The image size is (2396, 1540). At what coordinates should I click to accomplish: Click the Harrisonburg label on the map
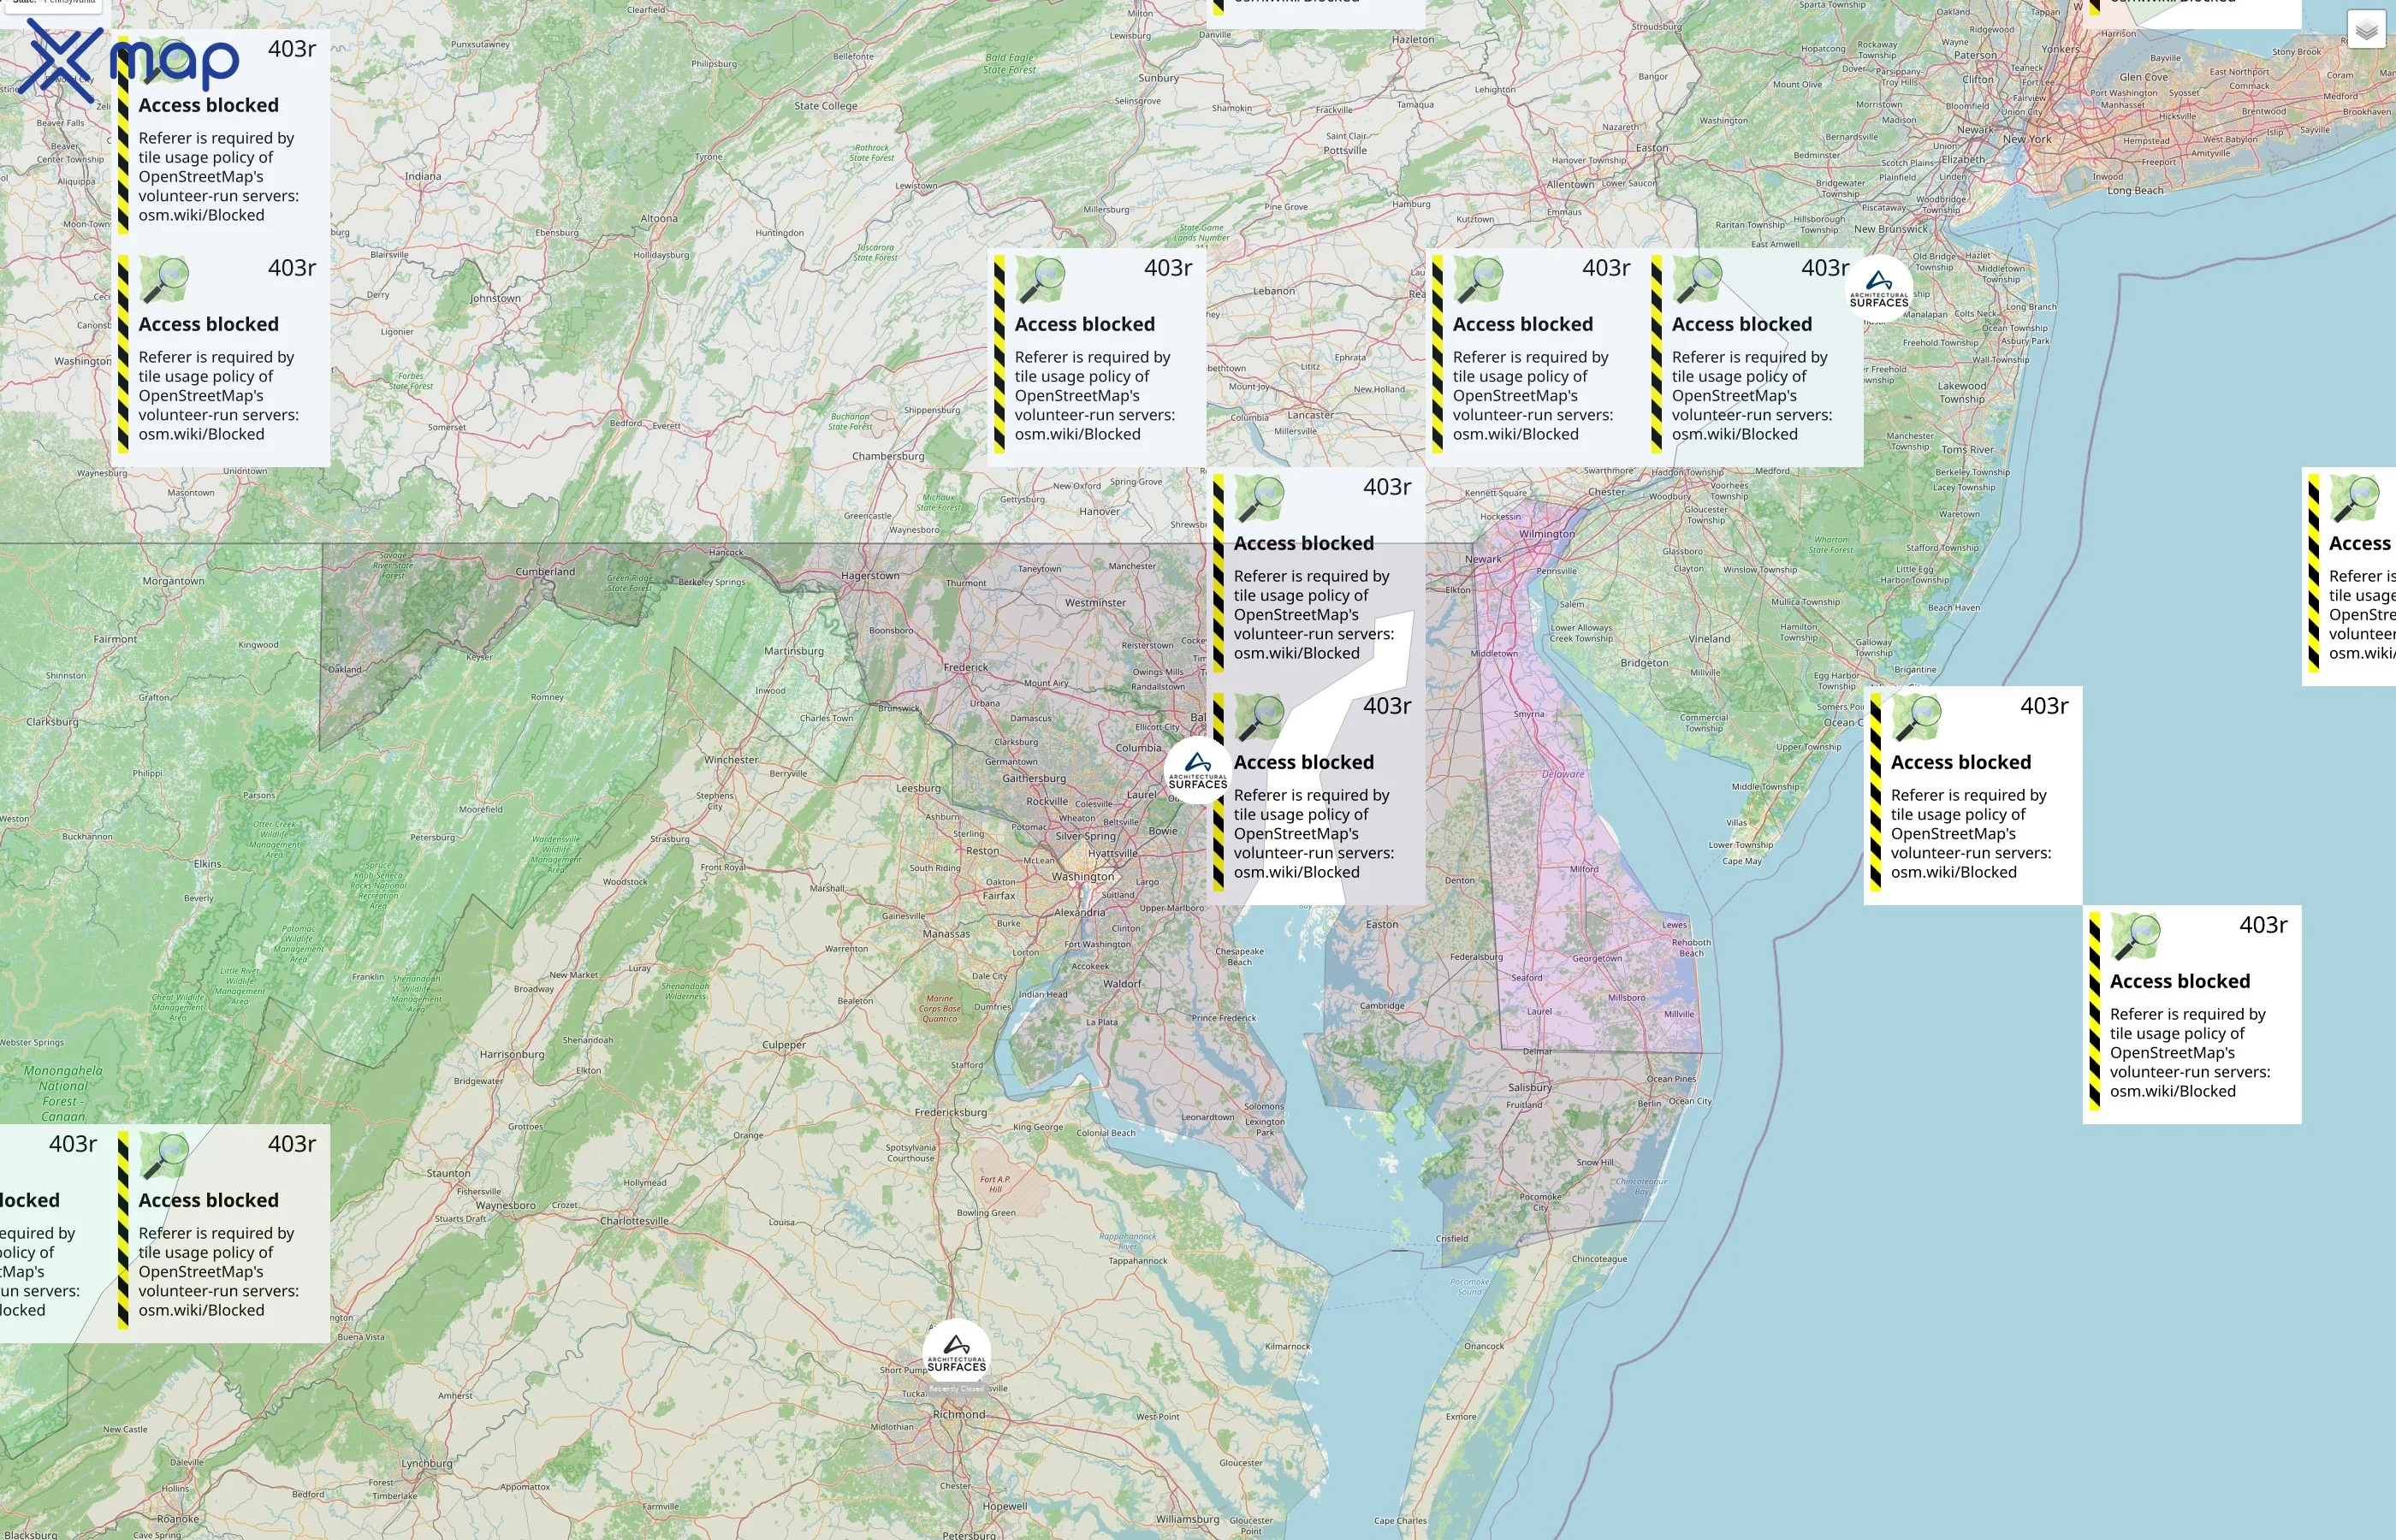[512, 1054]
